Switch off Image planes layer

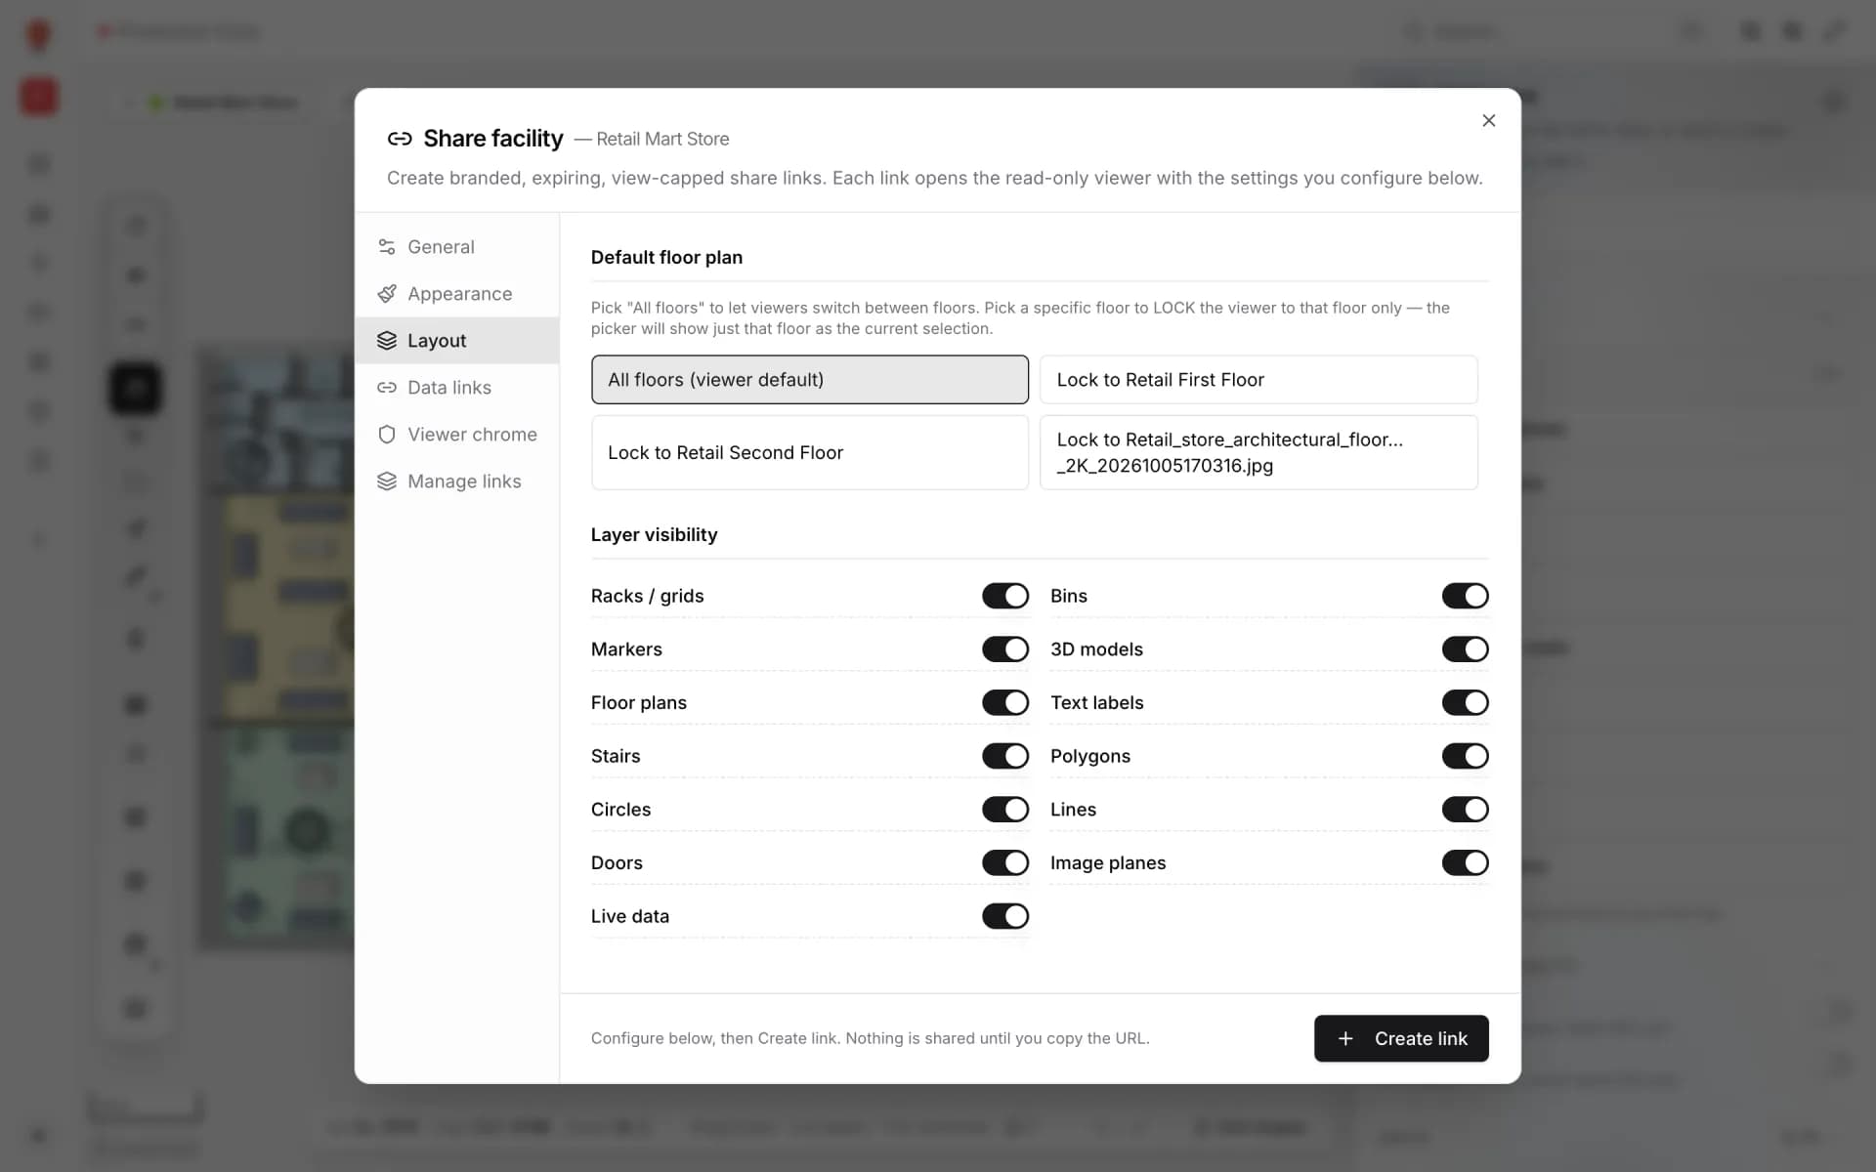1466,862
